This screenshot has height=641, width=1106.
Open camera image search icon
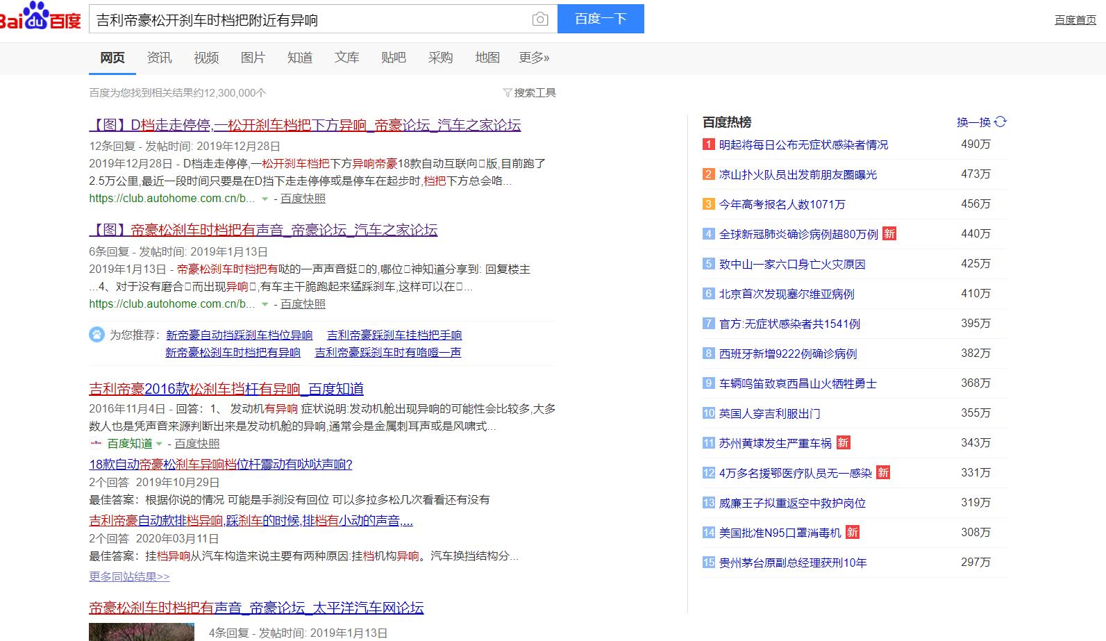tap(540, 19)
